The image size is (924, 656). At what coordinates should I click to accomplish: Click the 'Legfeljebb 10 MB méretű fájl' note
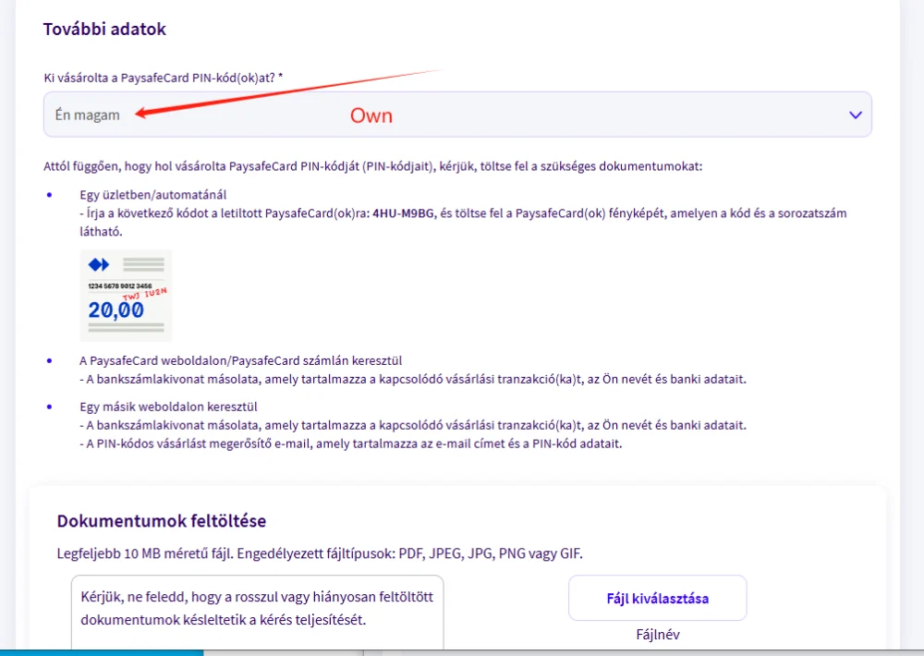[x=320, y=553]
